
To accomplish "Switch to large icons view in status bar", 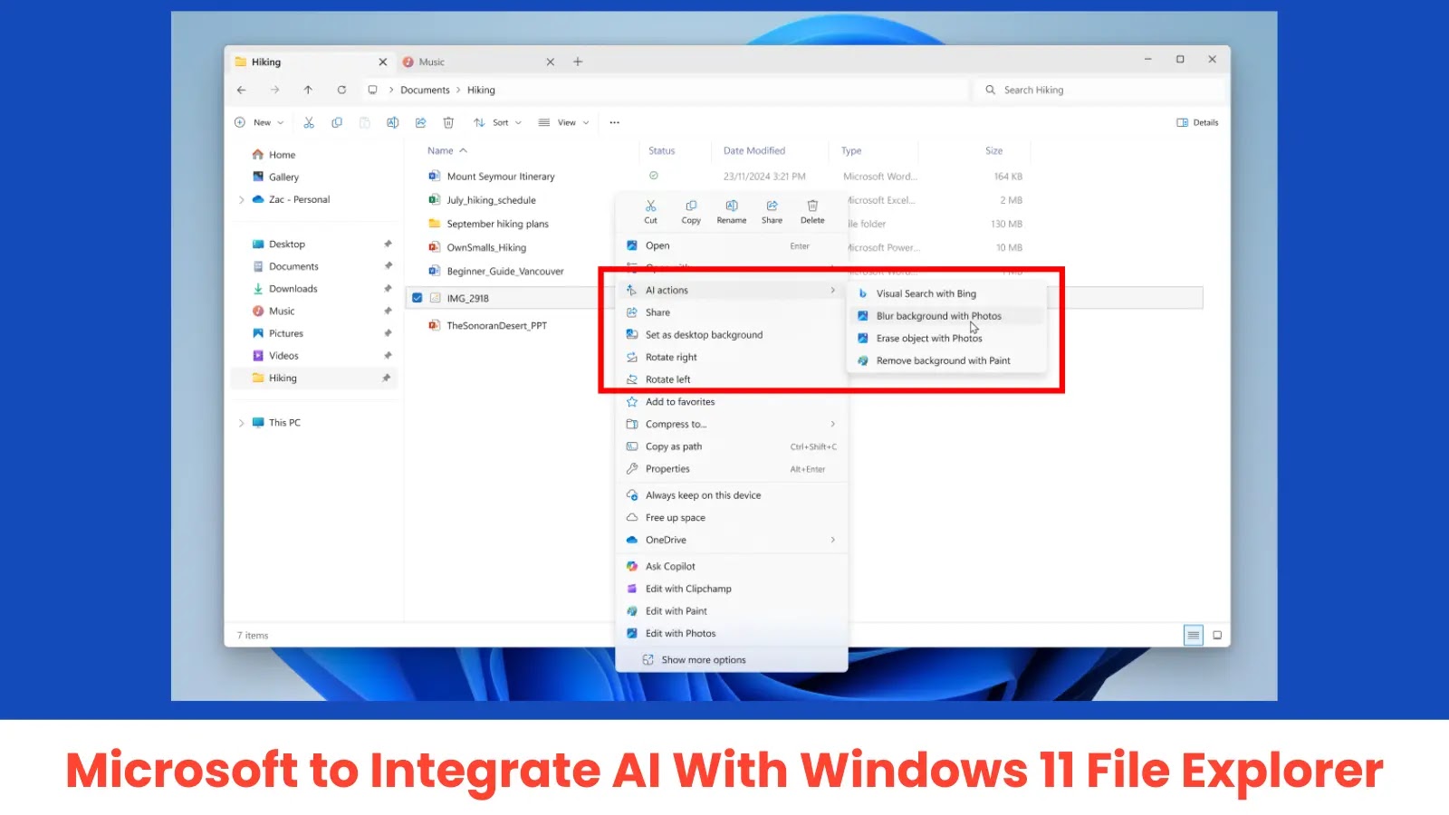I will (1217, 635).
